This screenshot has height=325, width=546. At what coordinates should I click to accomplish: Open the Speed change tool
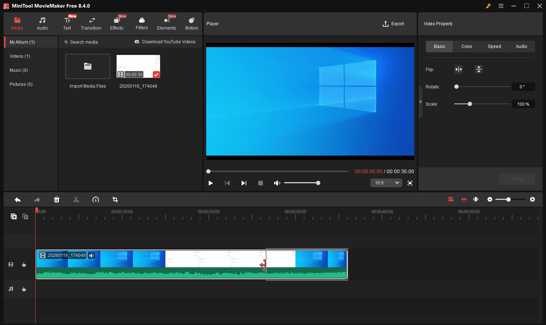(96, 199)
